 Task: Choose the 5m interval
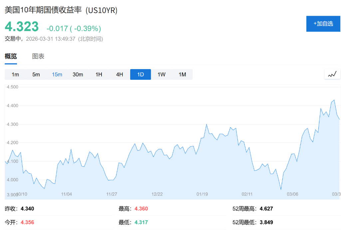[36, 74]
